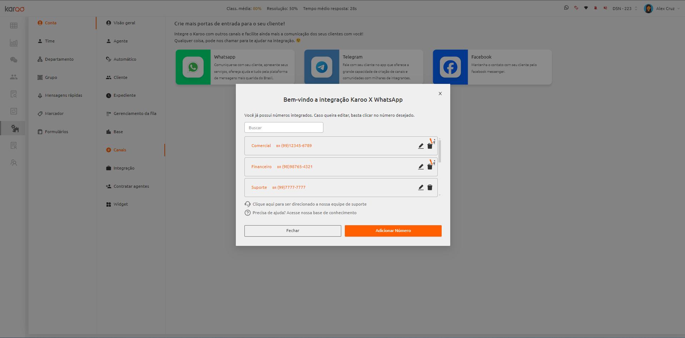Open the WhatsApp status icon in header
Screen dimensions: 685x338
click(566, 8)
